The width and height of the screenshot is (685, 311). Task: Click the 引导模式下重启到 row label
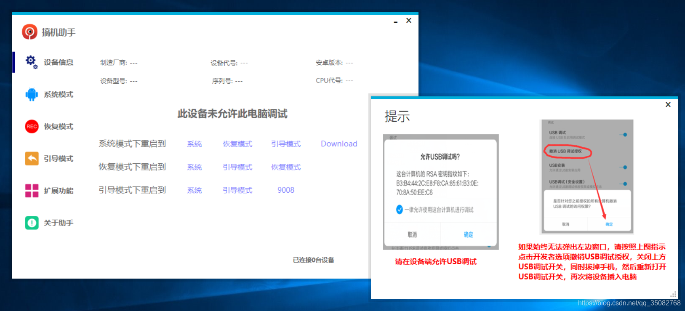click(132, 190)
